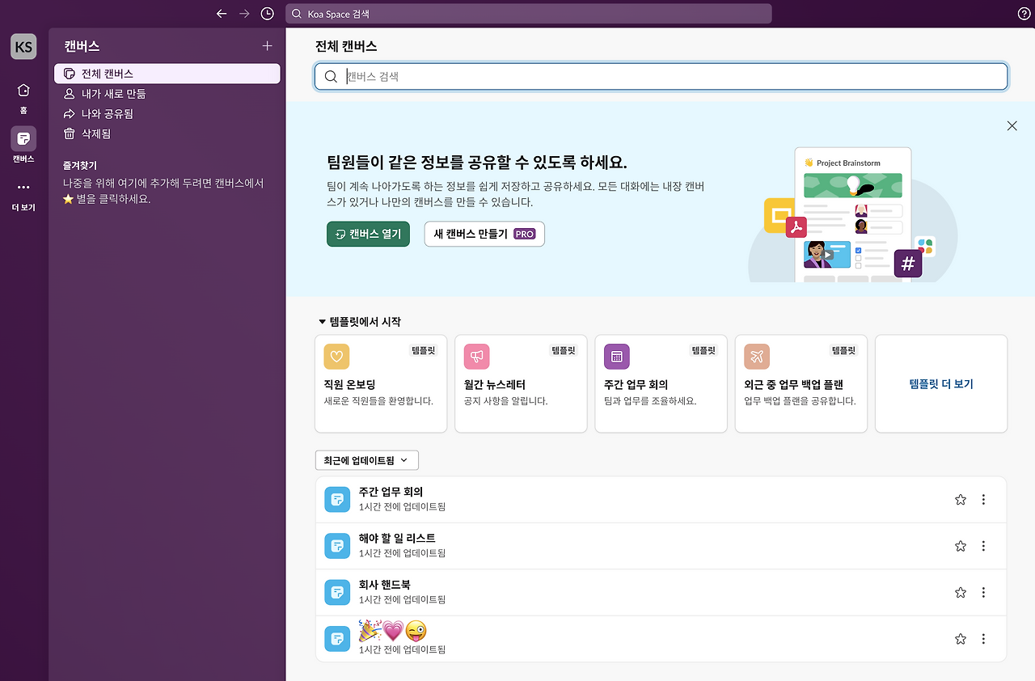Click the help icon at top right
The height and width of the screenshot is (681, 1035).
(1024, 13)
